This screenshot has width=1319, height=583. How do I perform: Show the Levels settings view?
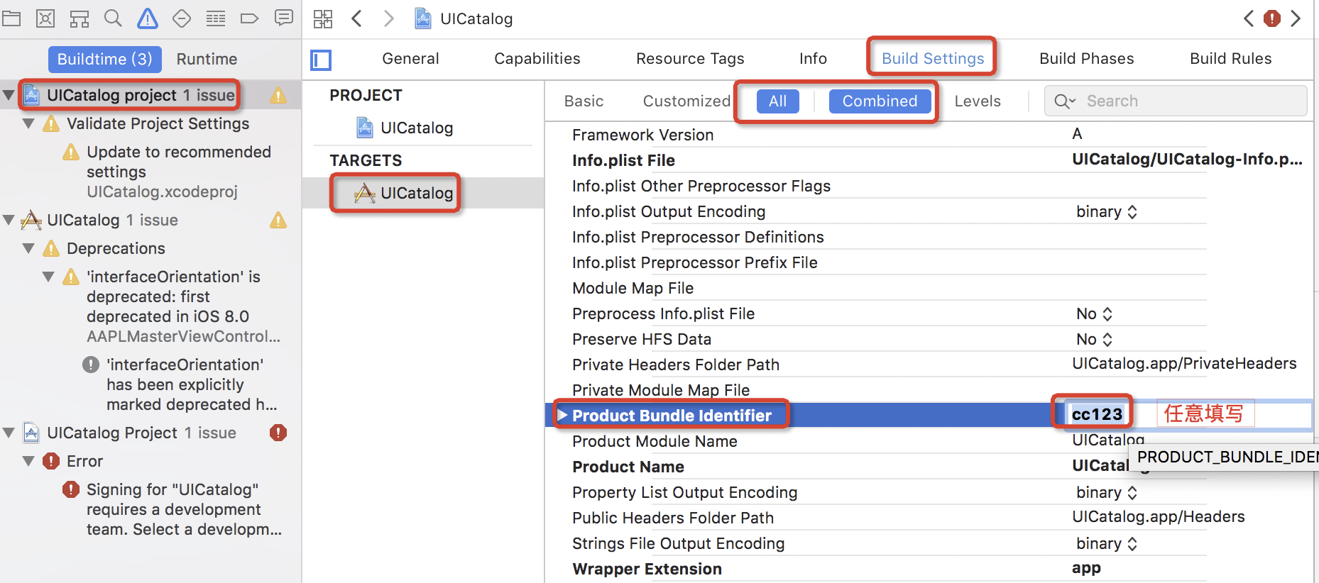point(977,101)
